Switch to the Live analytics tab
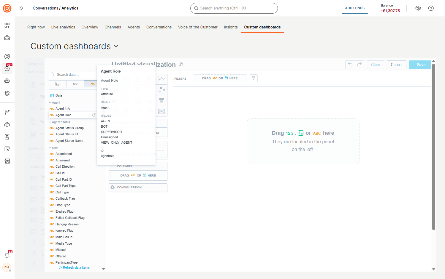This screenshot has width=445, height=279. tap(63, 27)
